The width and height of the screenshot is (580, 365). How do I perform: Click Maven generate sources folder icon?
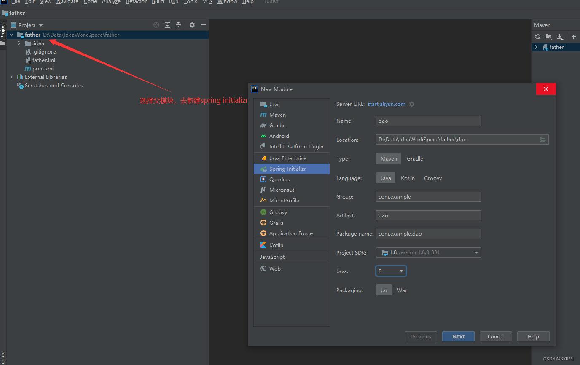click(x=549, y=37)
